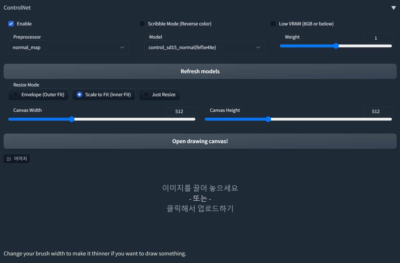This screenshot has width=400, height=263.
Task: Click the image upload drop area
Action: point(200,198)
